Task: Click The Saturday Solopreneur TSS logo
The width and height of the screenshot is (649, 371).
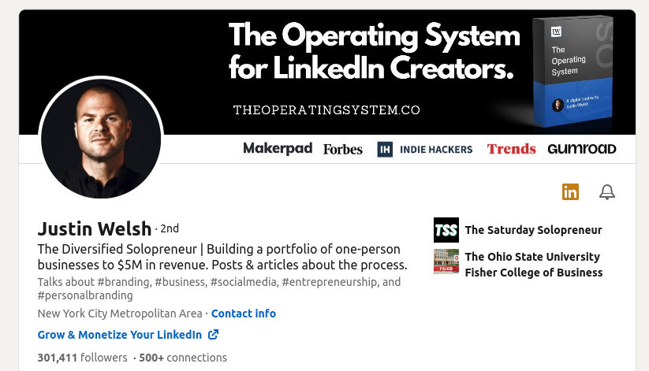Action: 446,230
